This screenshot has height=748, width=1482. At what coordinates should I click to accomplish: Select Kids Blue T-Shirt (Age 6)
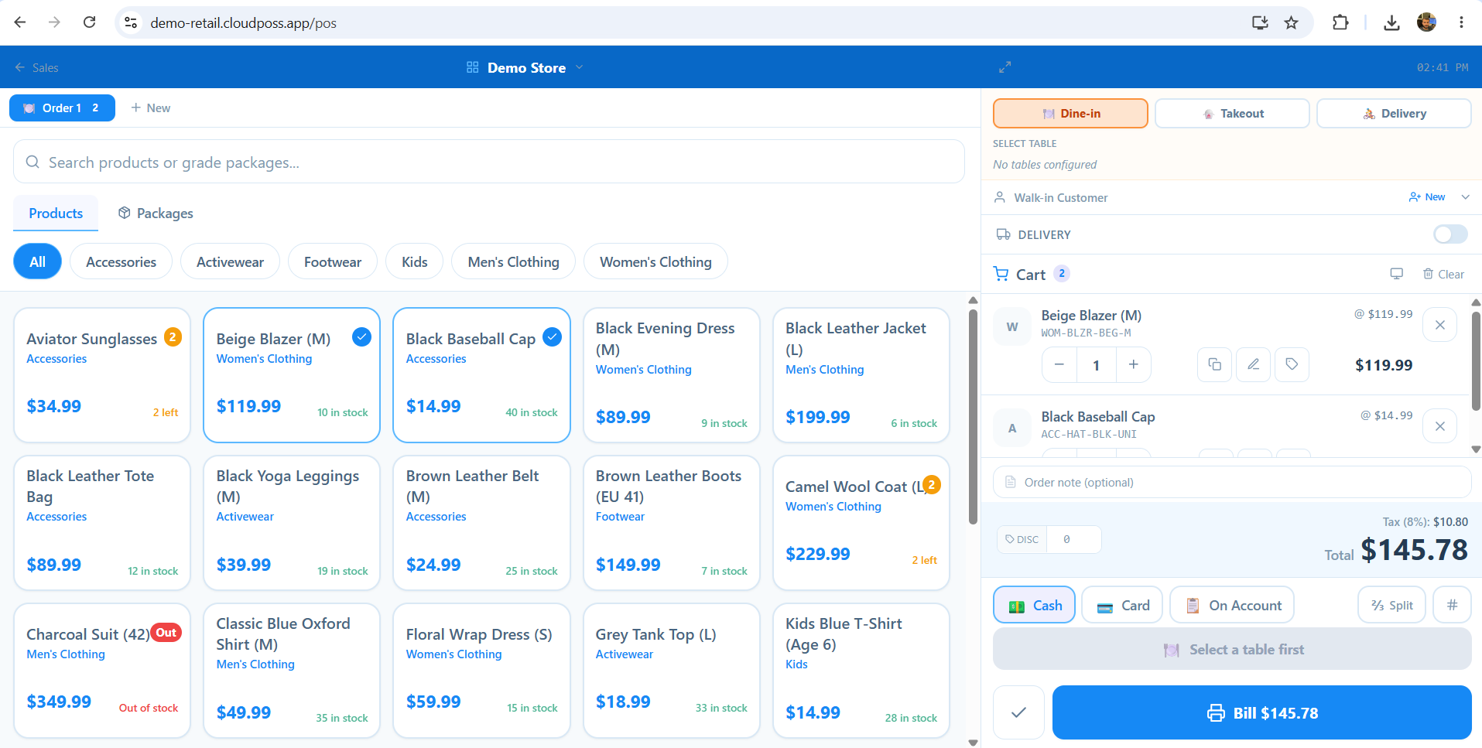click(861, 671)
